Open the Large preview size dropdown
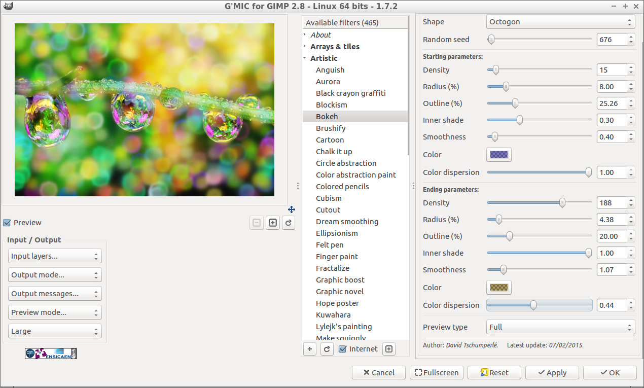Image resolution: width=644 pixels, height=388 pixels. click(55, 331)
